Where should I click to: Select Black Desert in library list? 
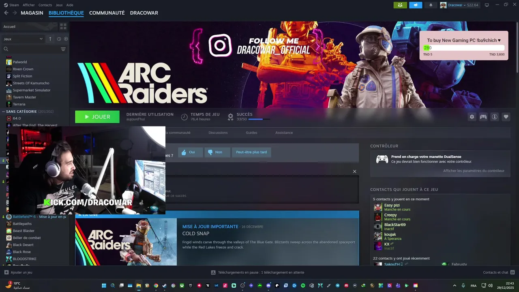[23, 245]
